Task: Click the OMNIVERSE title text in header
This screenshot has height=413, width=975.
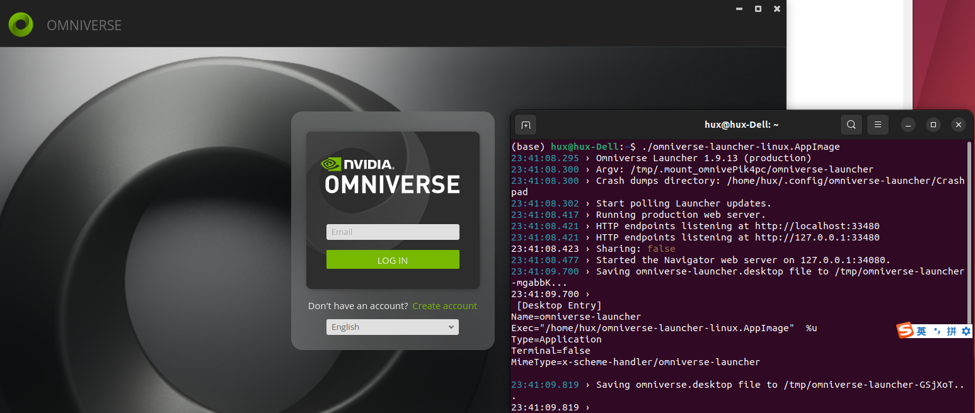Action: 84,26
